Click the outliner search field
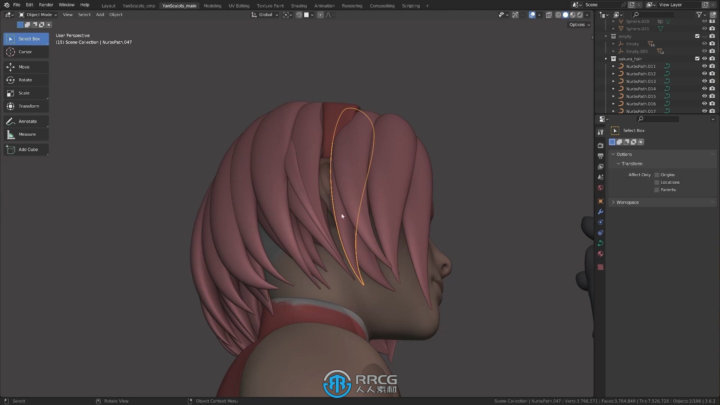 coord(653,15)
